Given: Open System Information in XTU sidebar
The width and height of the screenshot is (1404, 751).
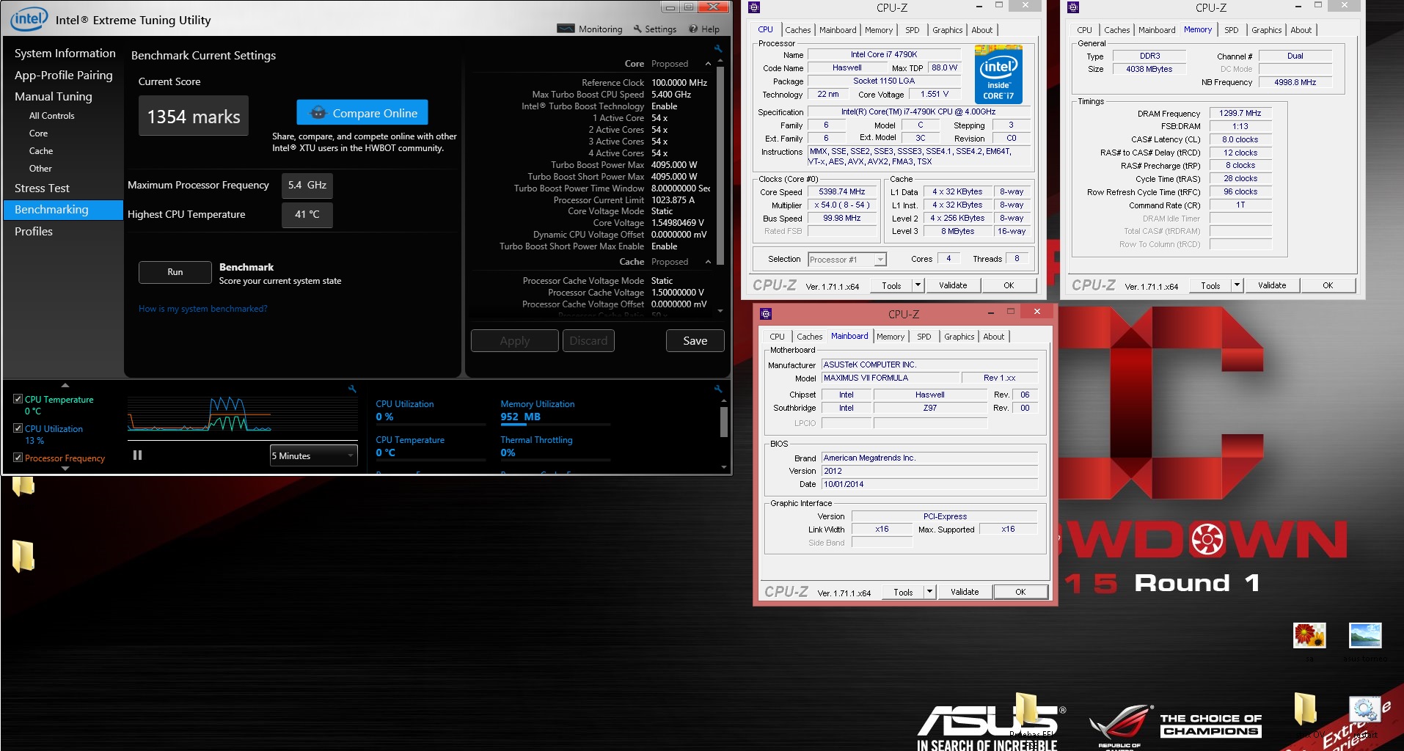Looking at the screenshot, I should [65, 54].
